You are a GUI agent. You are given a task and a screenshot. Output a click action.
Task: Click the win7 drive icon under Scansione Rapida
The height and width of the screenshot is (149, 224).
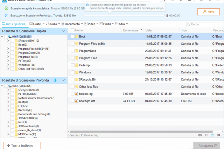tap(10, 37)
